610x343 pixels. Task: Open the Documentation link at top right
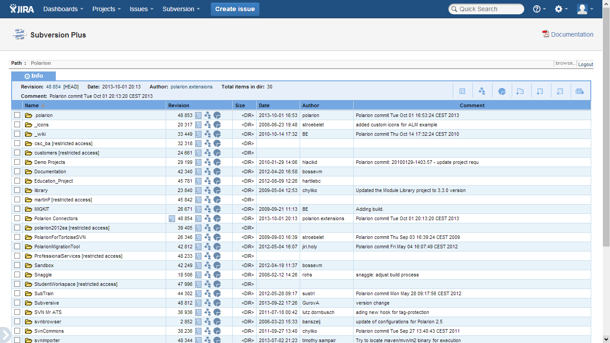pos(572,34)
